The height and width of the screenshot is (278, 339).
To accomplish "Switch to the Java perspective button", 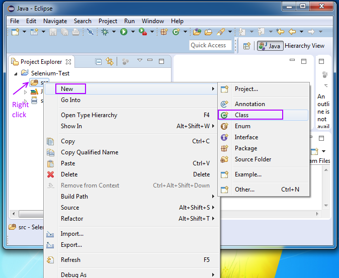I will pyautogui.click(x=270, y=46).
